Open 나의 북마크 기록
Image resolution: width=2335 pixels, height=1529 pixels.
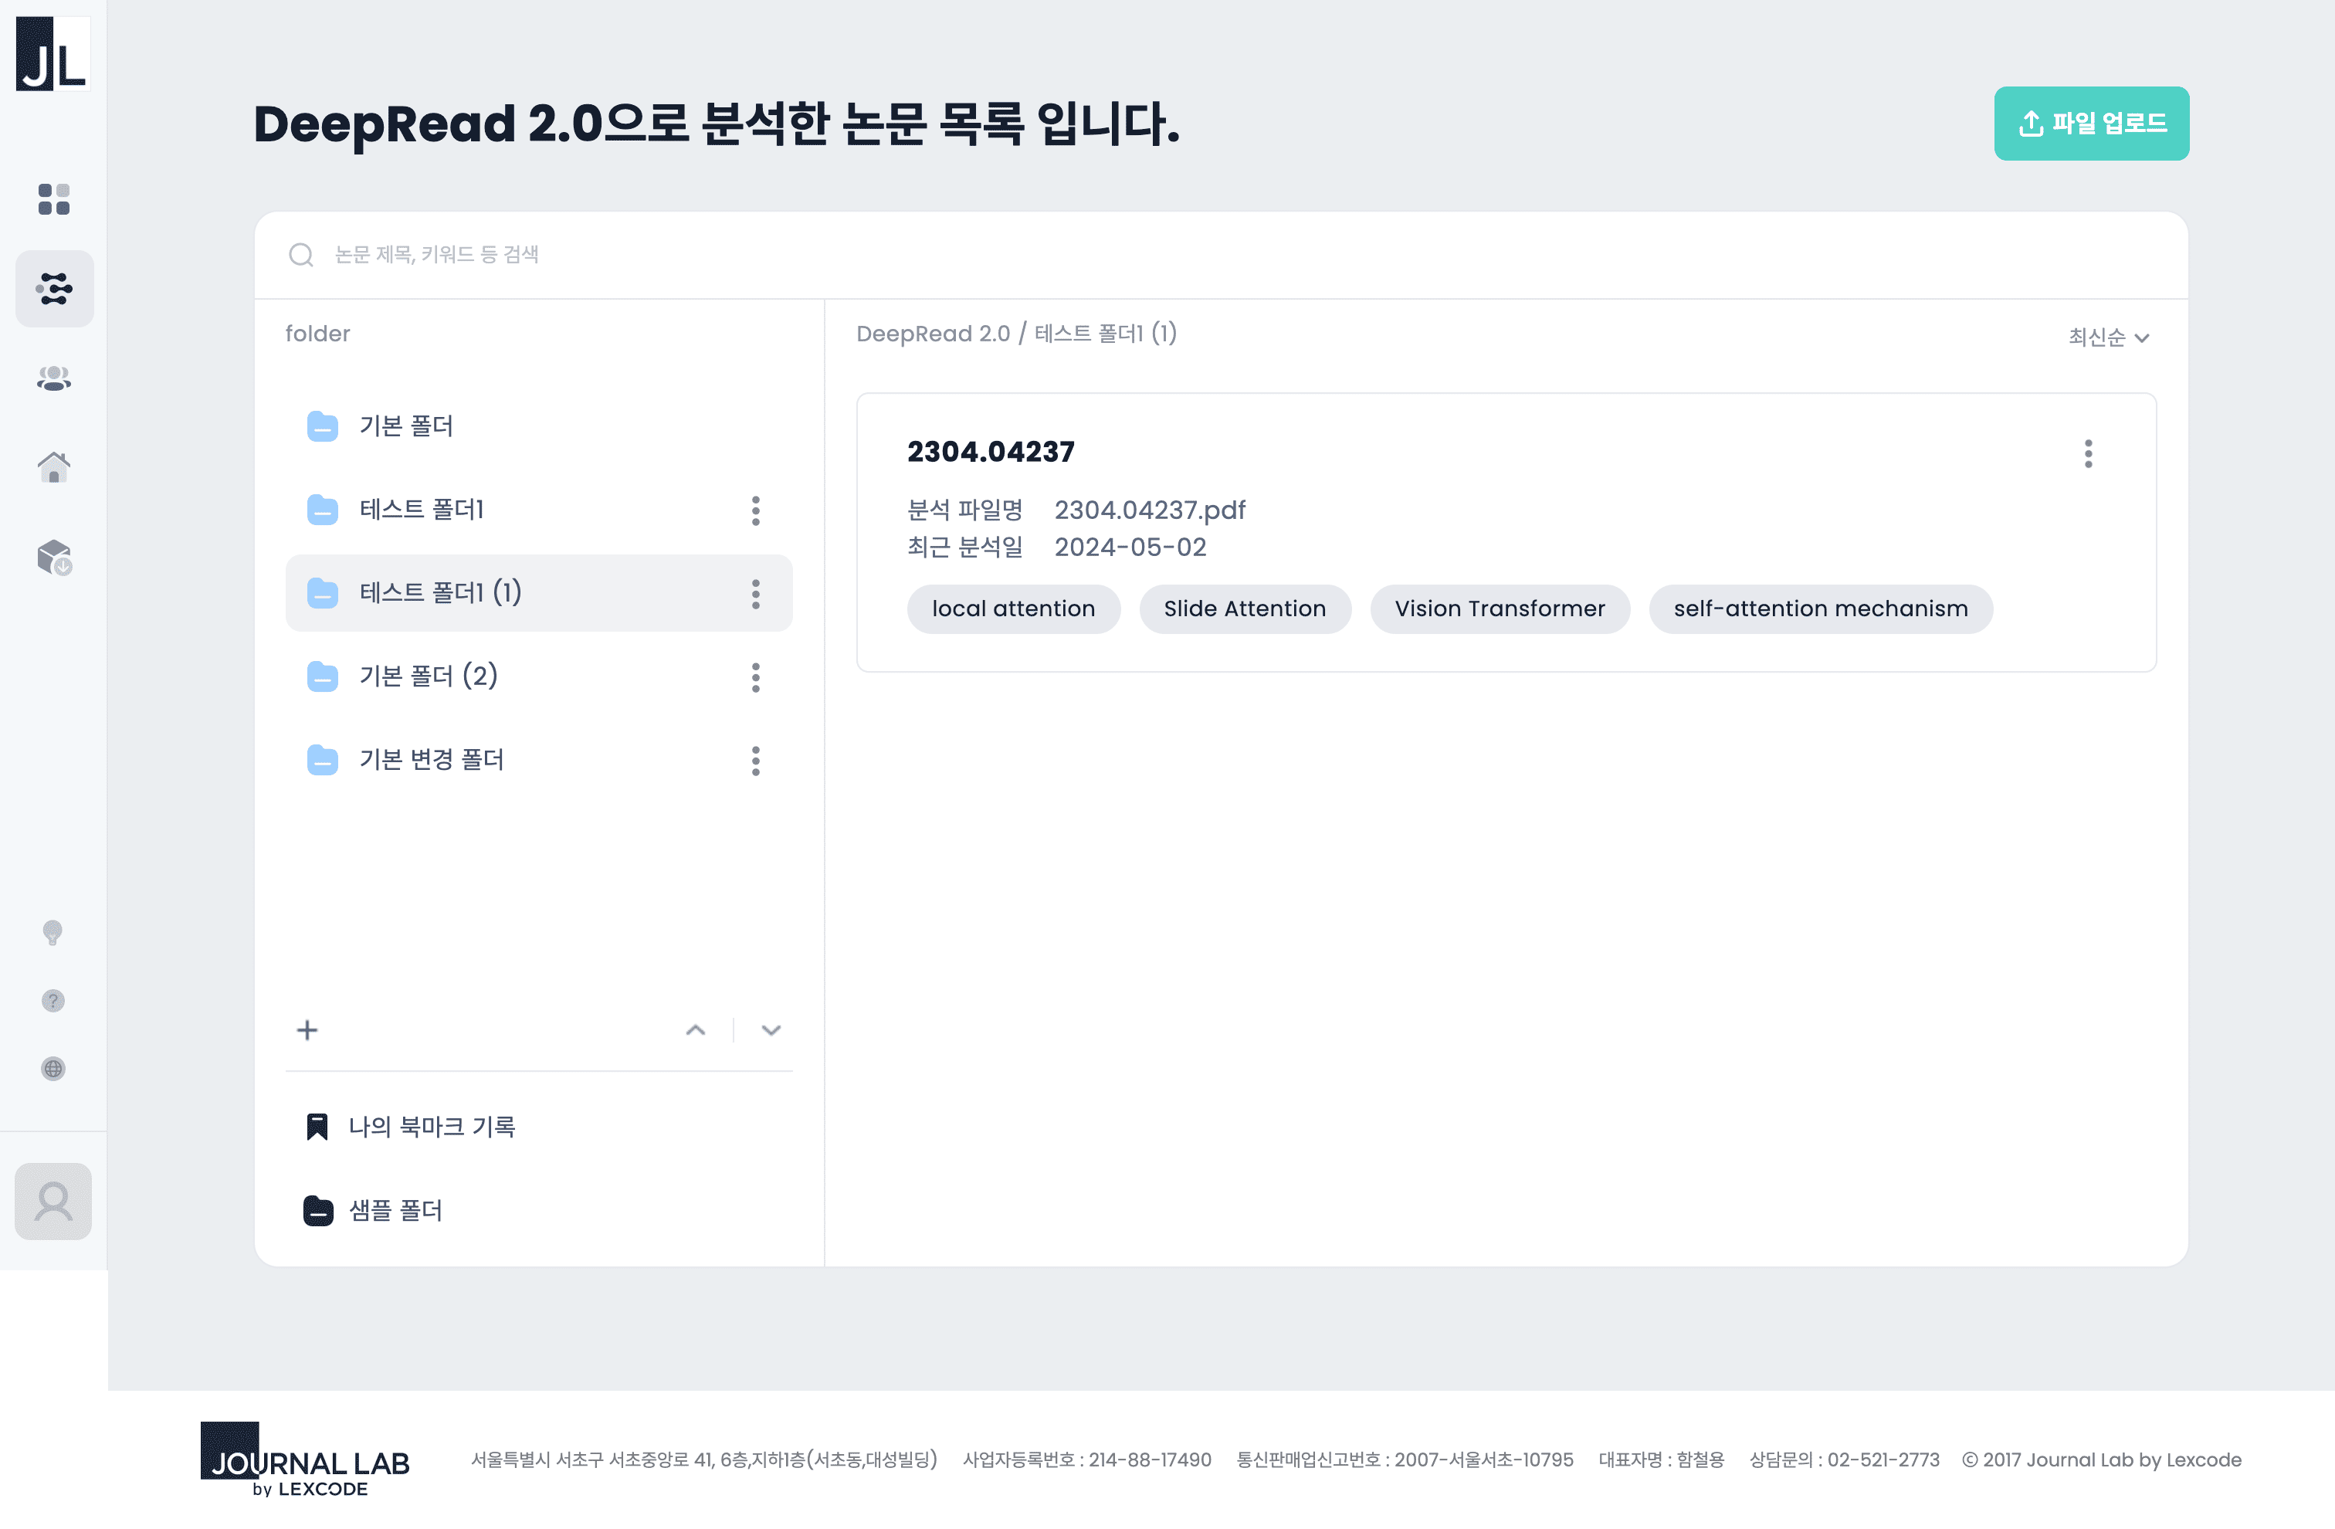point(432,1126)
